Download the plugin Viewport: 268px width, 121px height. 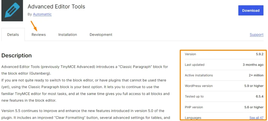251,10
